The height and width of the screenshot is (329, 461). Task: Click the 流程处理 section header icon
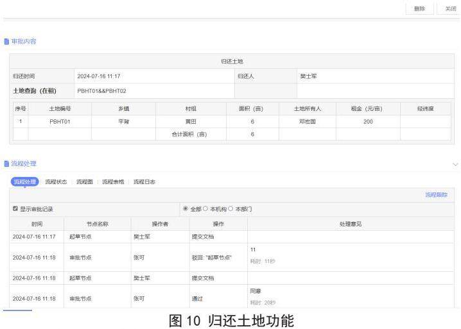tap(7, 165)
